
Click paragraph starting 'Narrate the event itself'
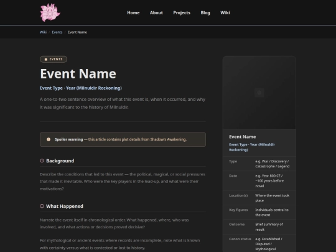(x=114, y=223)
